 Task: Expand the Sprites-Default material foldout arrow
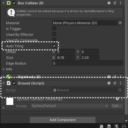click(4, 108)
